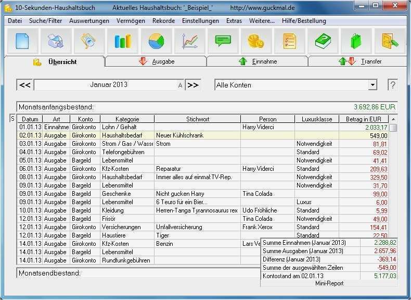Open the pie chart evaluation icon
This screenshot has height=300, width=411.
coord(156,41)
